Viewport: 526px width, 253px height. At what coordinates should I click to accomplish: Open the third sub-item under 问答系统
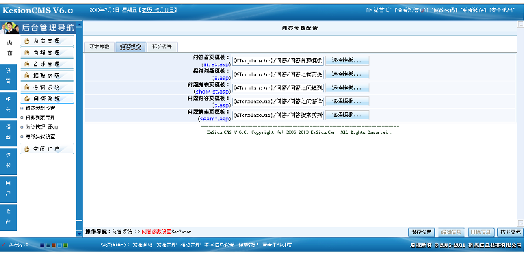point(42,127)
